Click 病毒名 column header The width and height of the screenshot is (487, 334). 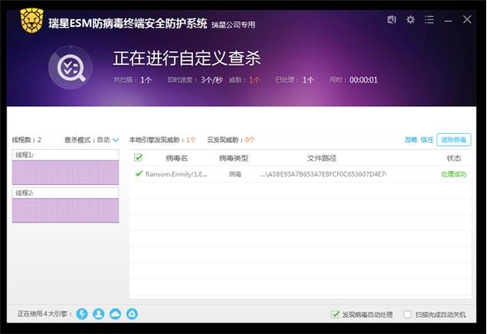click(176, 158)
